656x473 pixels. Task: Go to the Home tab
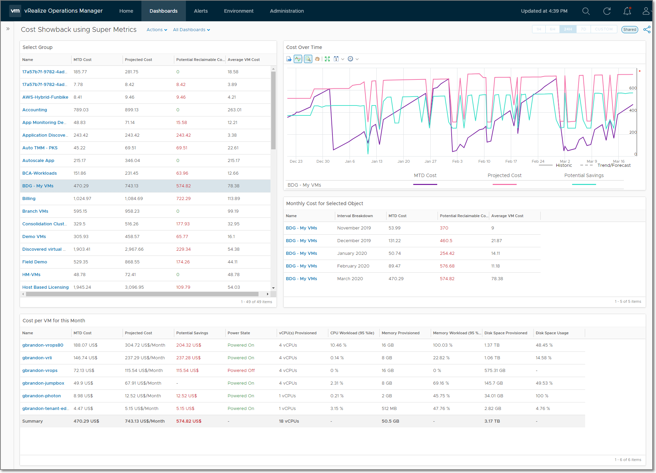pos(126,11)
